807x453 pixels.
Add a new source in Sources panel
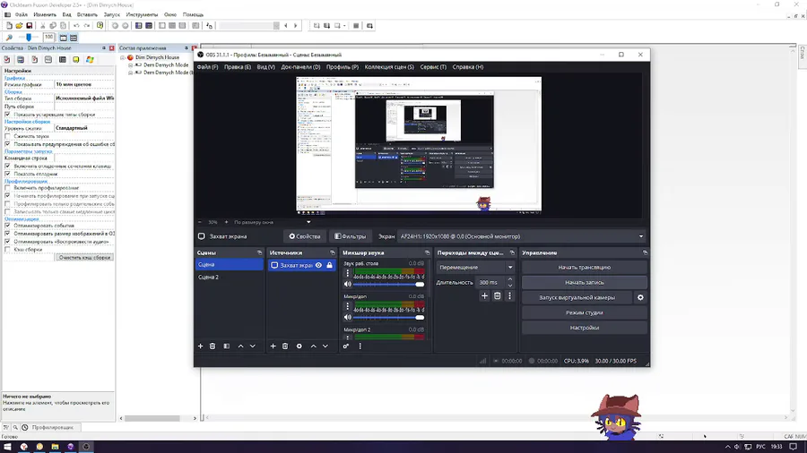(x=273, y=346)
